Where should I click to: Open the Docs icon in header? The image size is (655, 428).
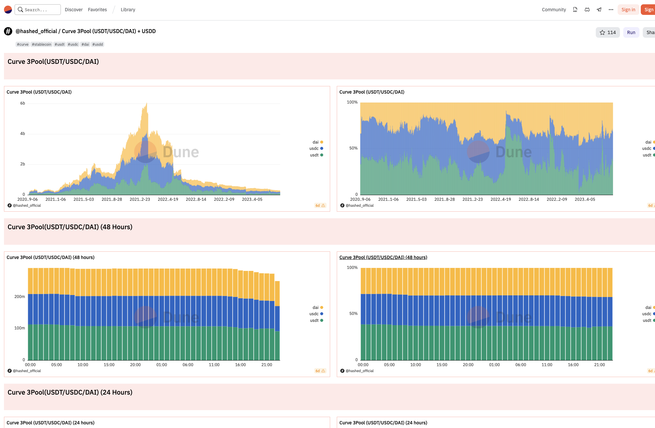coord(575,10)
